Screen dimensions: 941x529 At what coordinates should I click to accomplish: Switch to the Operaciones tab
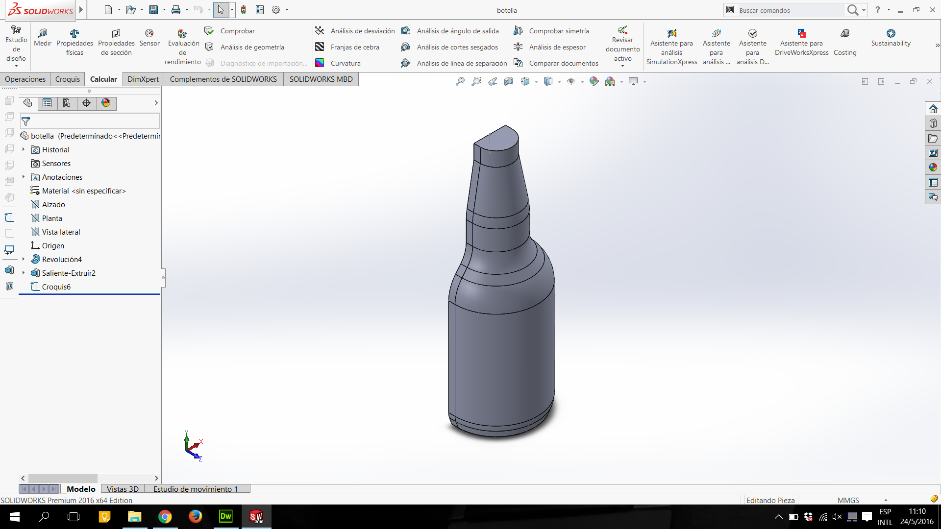(x=25, y=79)
